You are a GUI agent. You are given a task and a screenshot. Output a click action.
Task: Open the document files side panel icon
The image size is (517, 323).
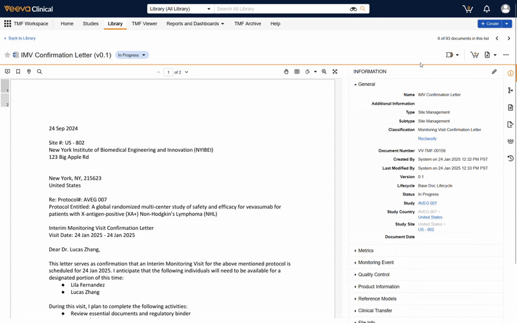(x=511, y=107)
